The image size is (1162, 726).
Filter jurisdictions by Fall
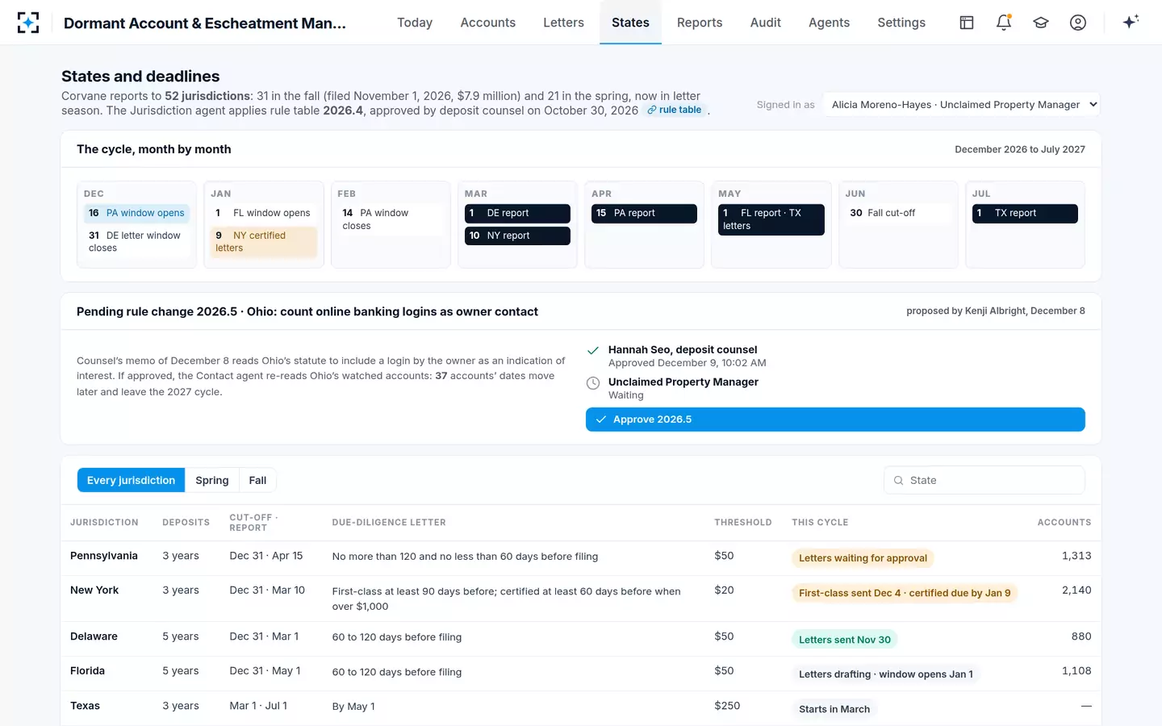tap(257, 480)
